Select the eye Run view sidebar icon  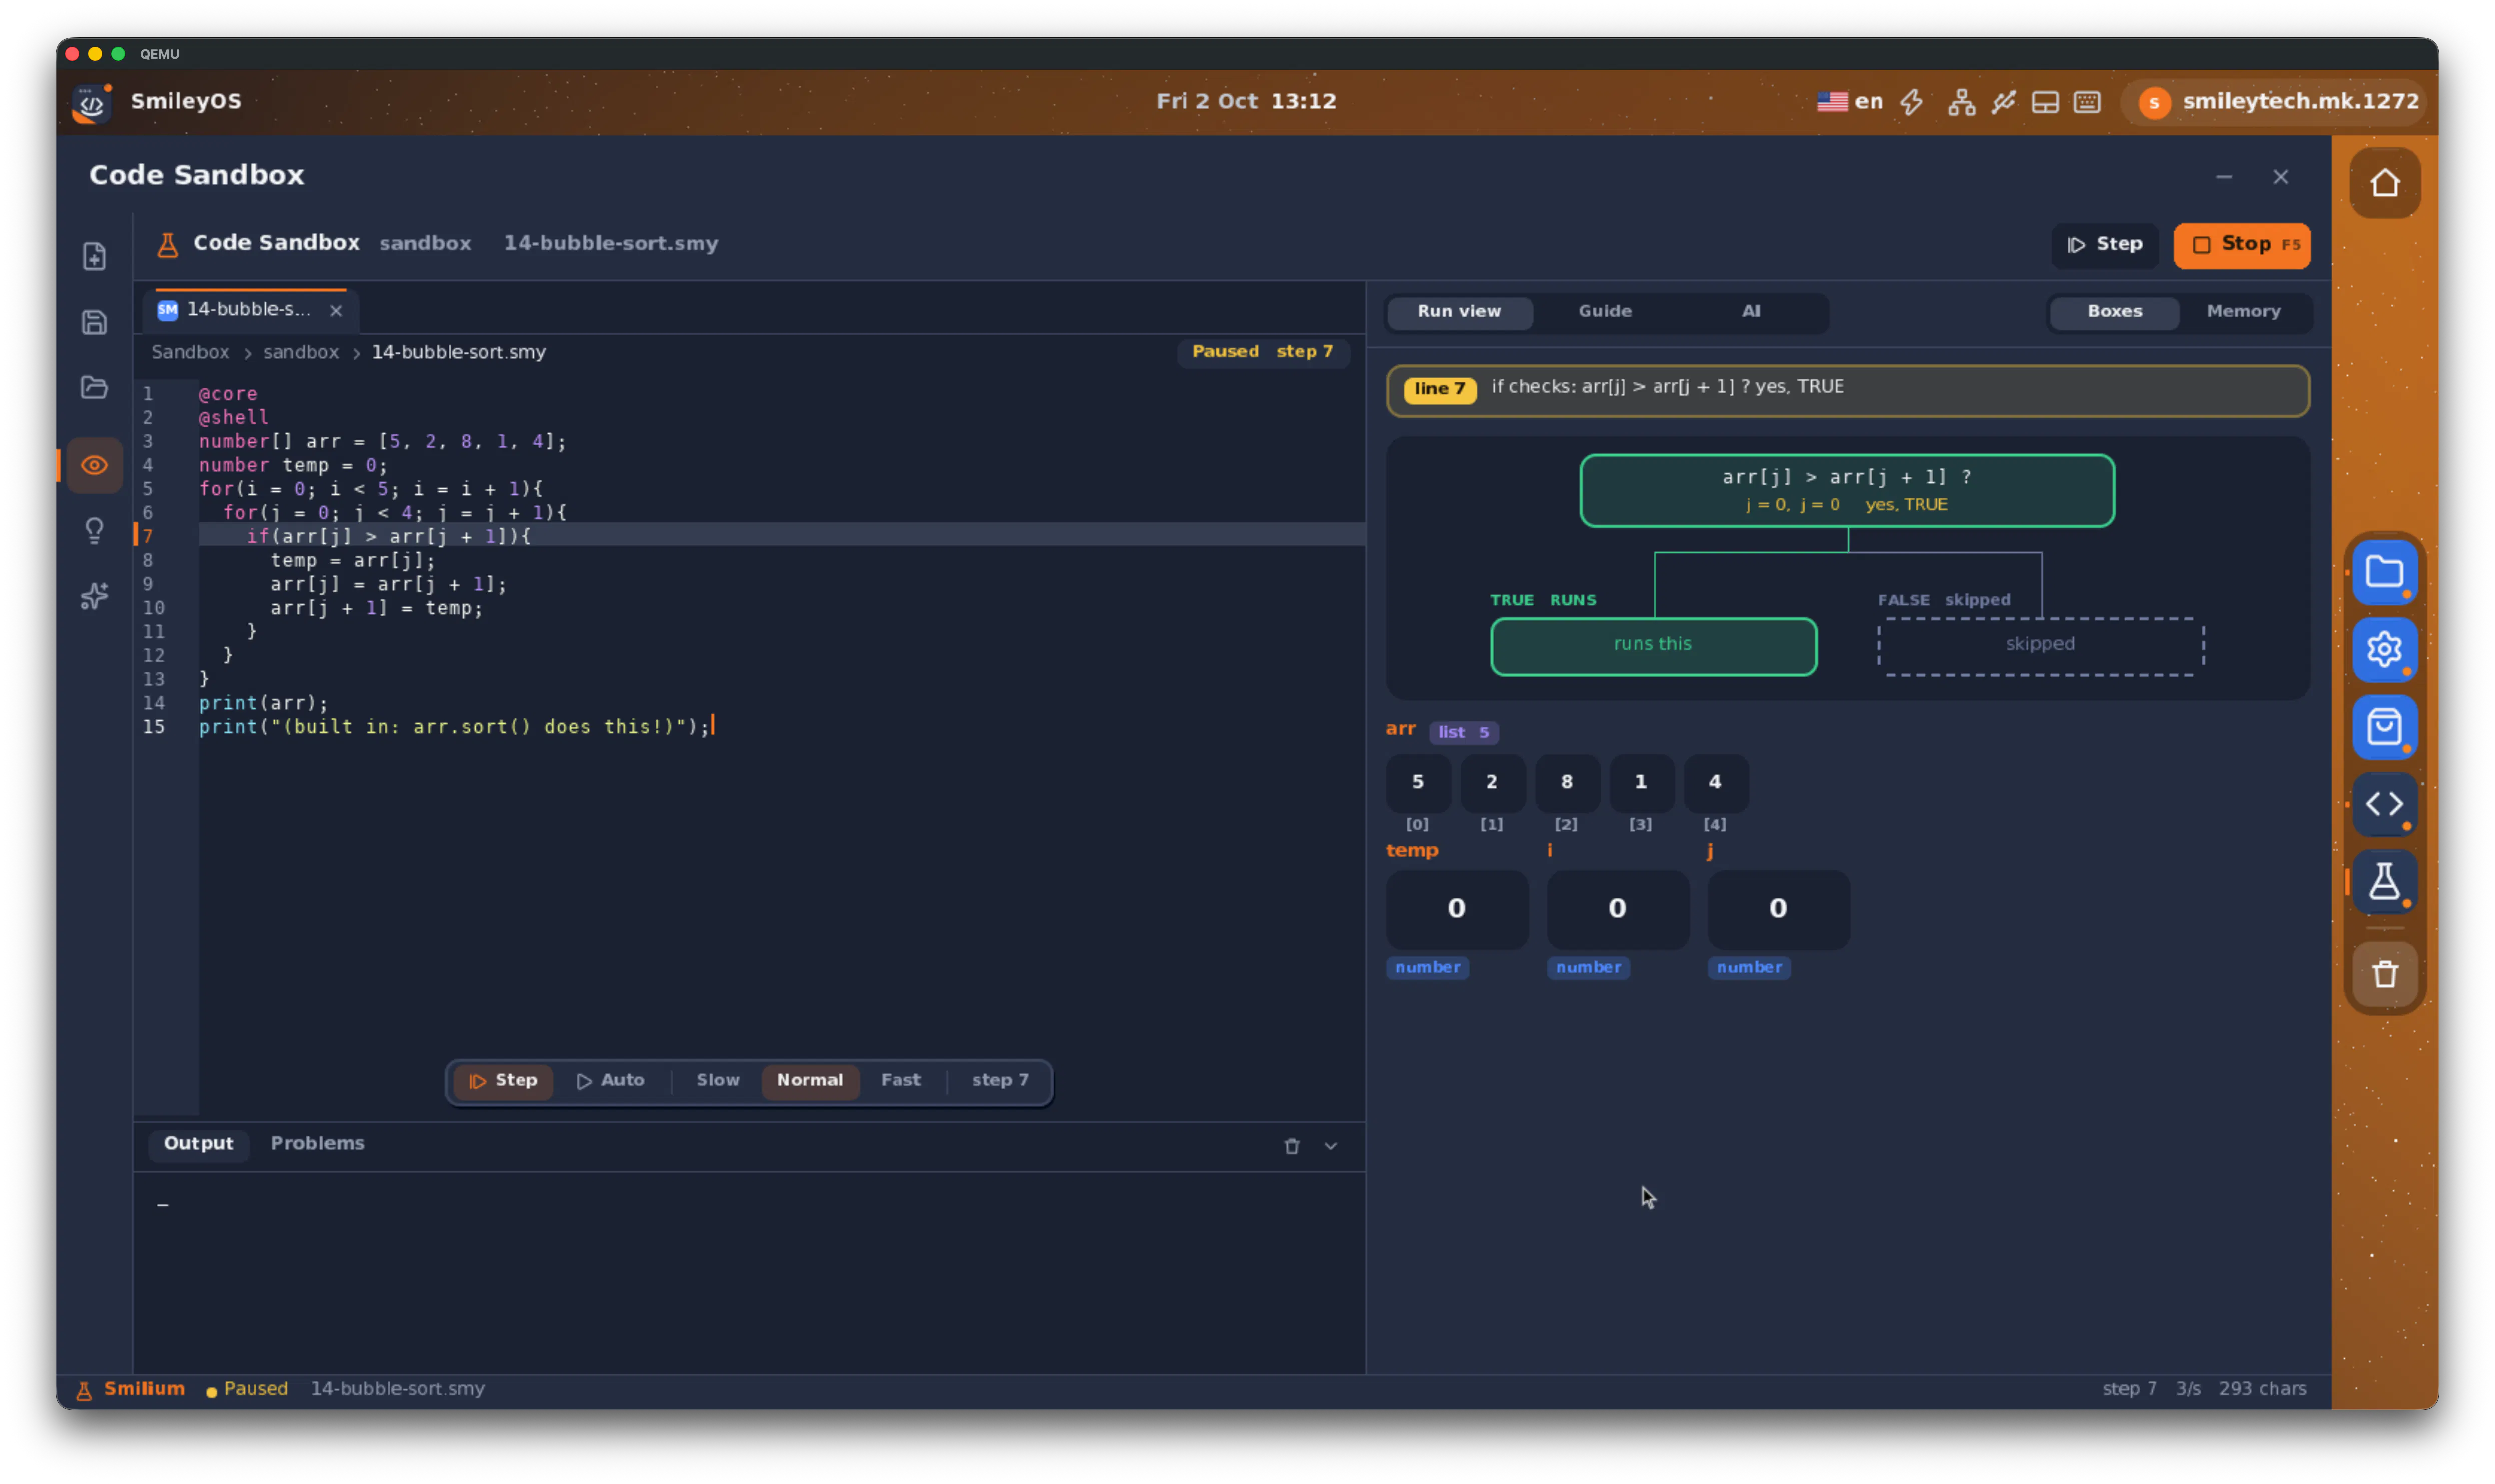coord(94,465)
